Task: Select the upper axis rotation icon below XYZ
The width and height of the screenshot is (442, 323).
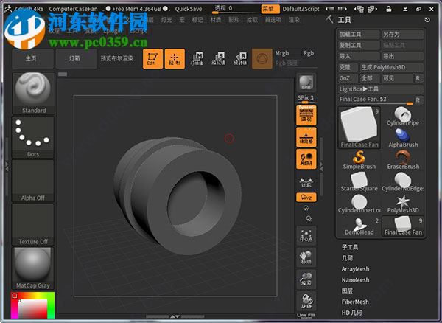Action: pos(306,208)
